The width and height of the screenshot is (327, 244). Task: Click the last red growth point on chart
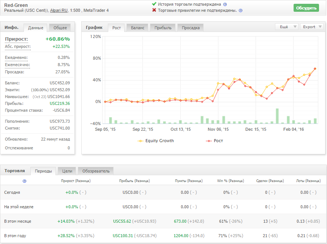[x=315, y=69]
